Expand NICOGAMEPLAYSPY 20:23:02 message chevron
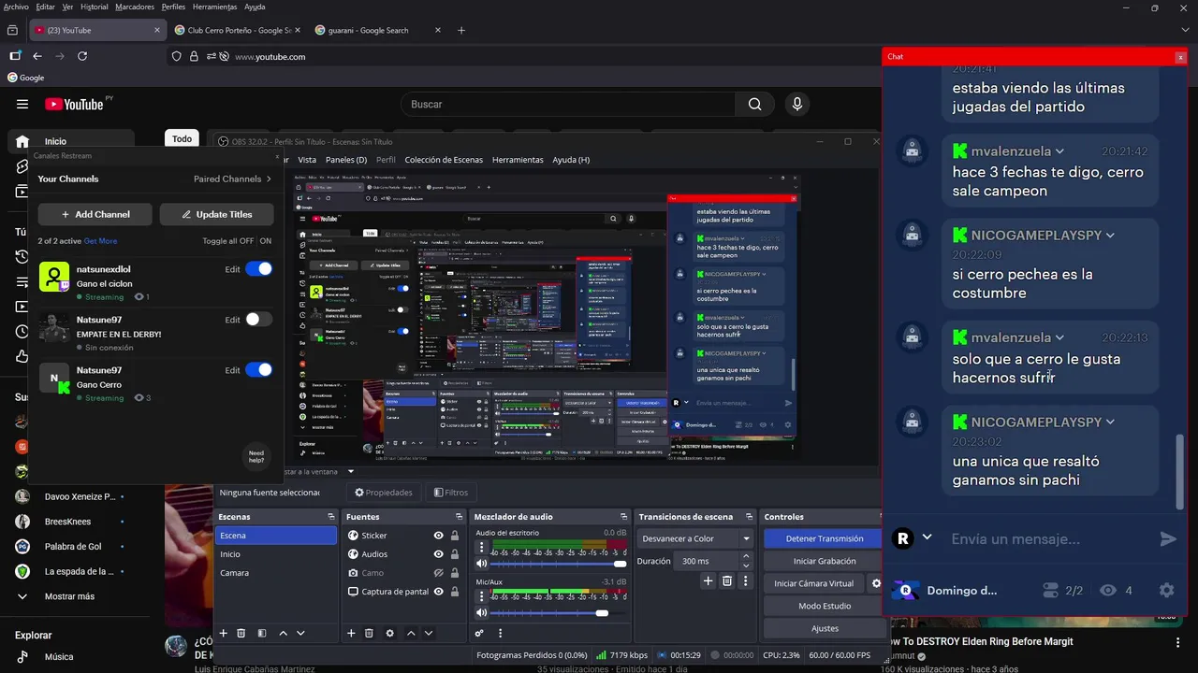The height and width of the screenshot is (673, 1198). 1110,422
